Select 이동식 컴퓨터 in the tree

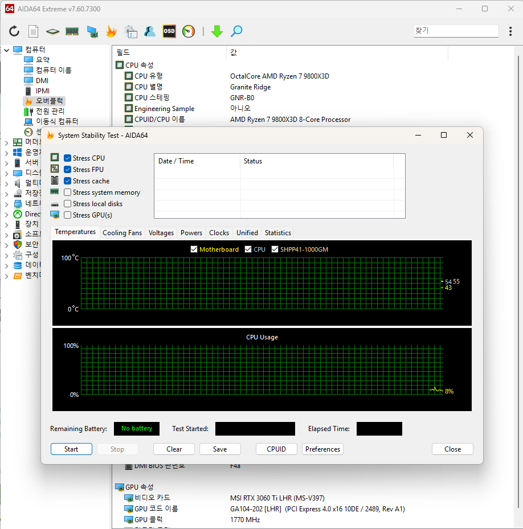click(x=57, y=121)
